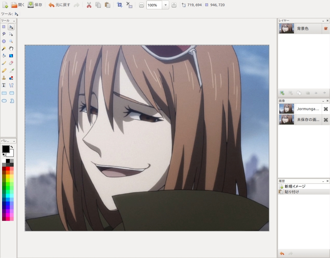Select the Rectangle Select tool
The height and width of the screenshot is (258, 330).
(x=4, y=27)
